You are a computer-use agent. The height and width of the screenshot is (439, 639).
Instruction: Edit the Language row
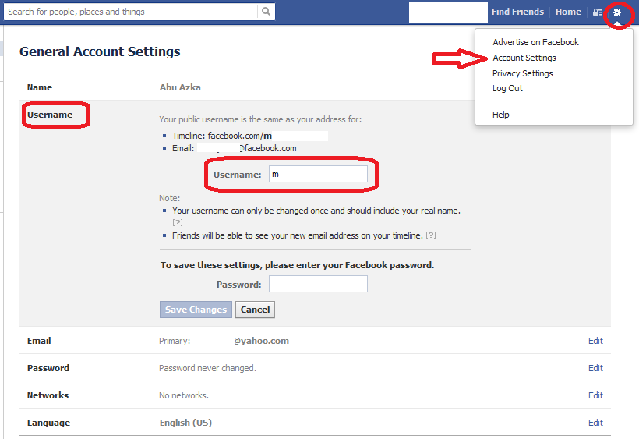coord(595,423)
